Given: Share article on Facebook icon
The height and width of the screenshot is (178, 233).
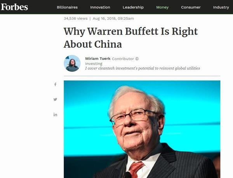Looking at the screenshot, I should 55,85.
